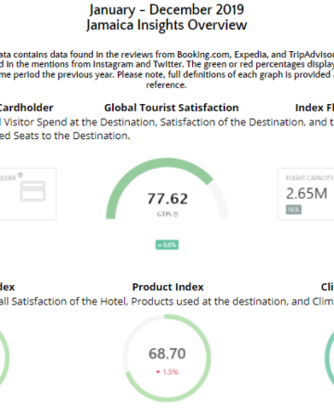Click the N/A badge under Flight Capacity
This screenshot has height=413, width=334.
pos(293,210)
